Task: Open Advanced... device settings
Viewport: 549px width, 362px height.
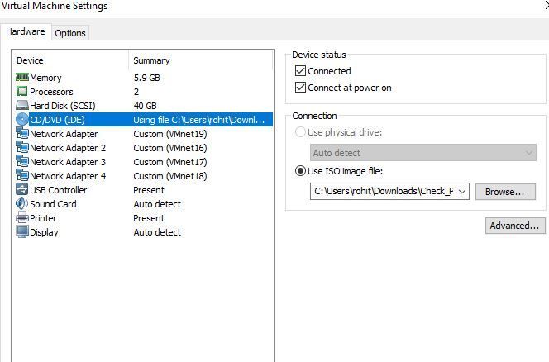Action: point(514,226)
